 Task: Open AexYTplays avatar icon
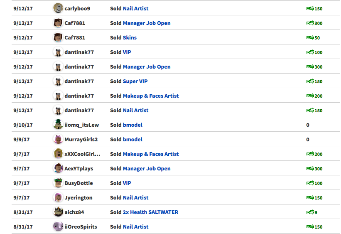coord(58,168)
